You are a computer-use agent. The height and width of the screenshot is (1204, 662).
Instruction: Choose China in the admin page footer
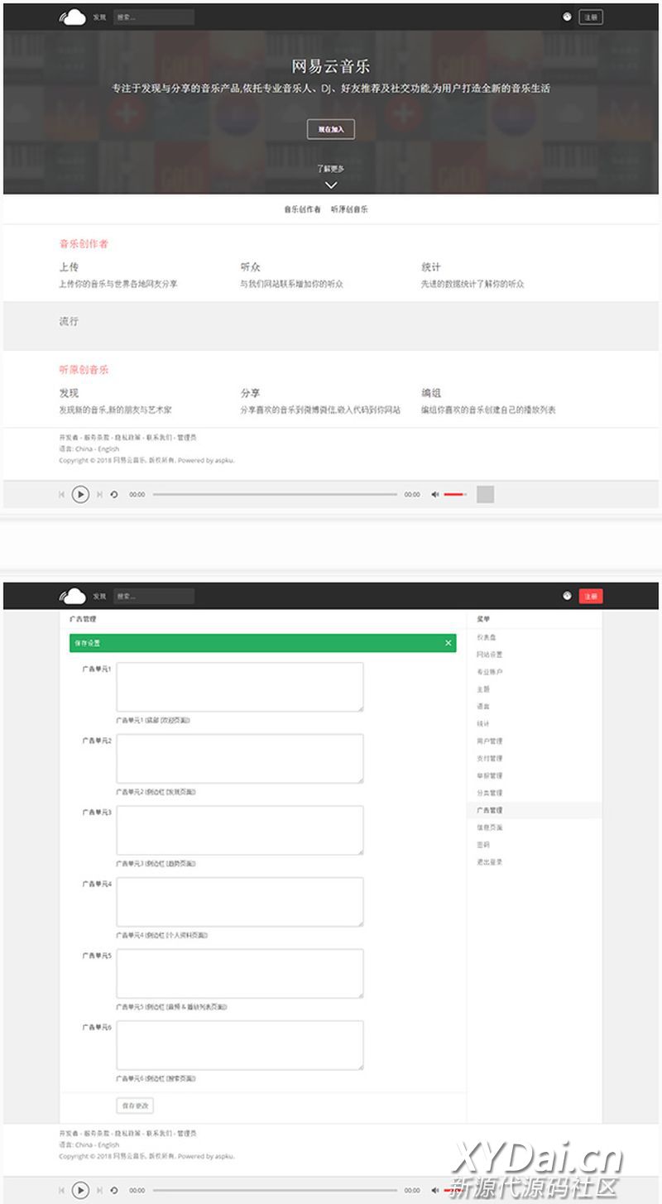click(84, 1145)
